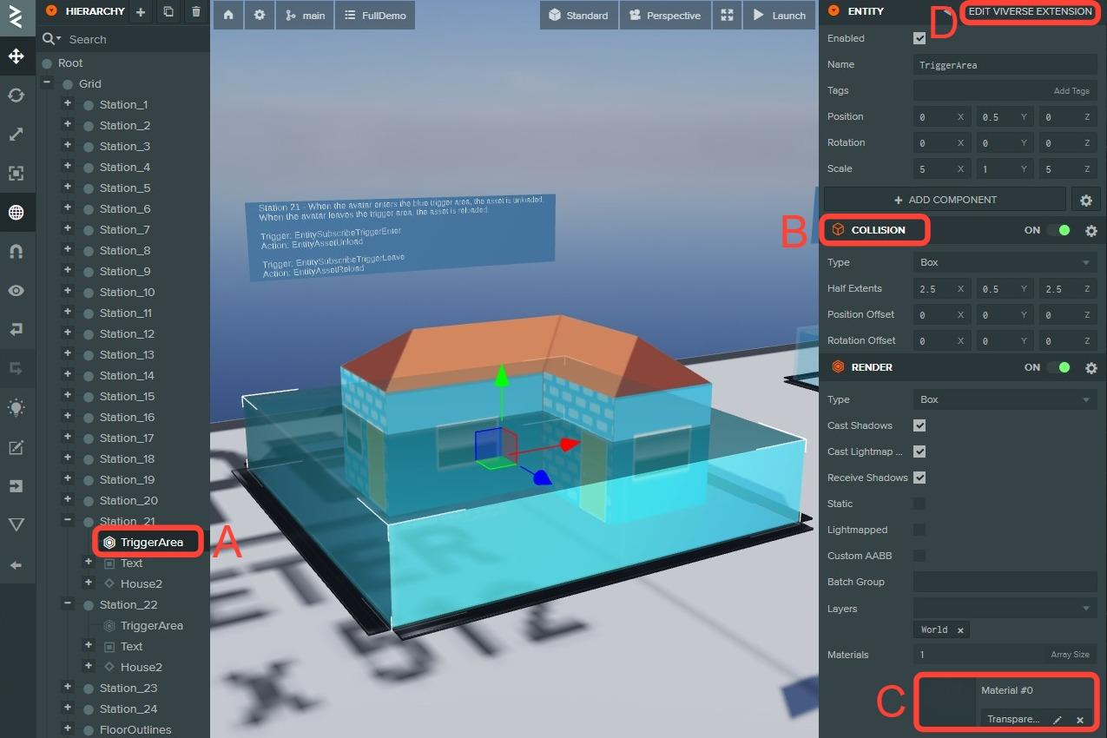This screenshot has height=738, width=1107.
Task: Open the Collision Type dropdown
Action: (x=1004, y=262)
